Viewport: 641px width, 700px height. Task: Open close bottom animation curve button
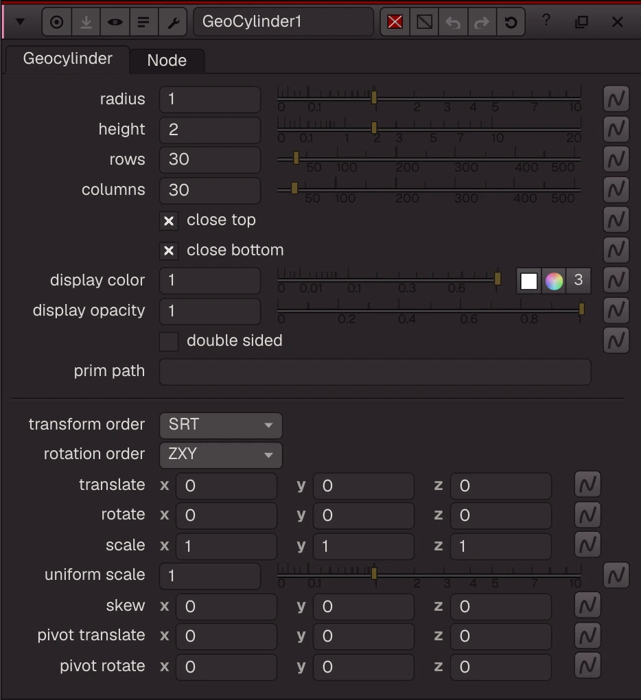616,250
